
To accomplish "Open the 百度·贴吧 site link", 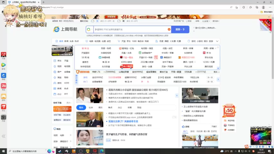I will click(106, 48).
